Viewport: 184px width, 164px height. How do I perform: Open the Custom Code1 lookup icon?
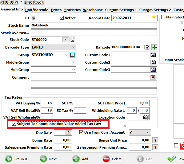coord(153,55)
